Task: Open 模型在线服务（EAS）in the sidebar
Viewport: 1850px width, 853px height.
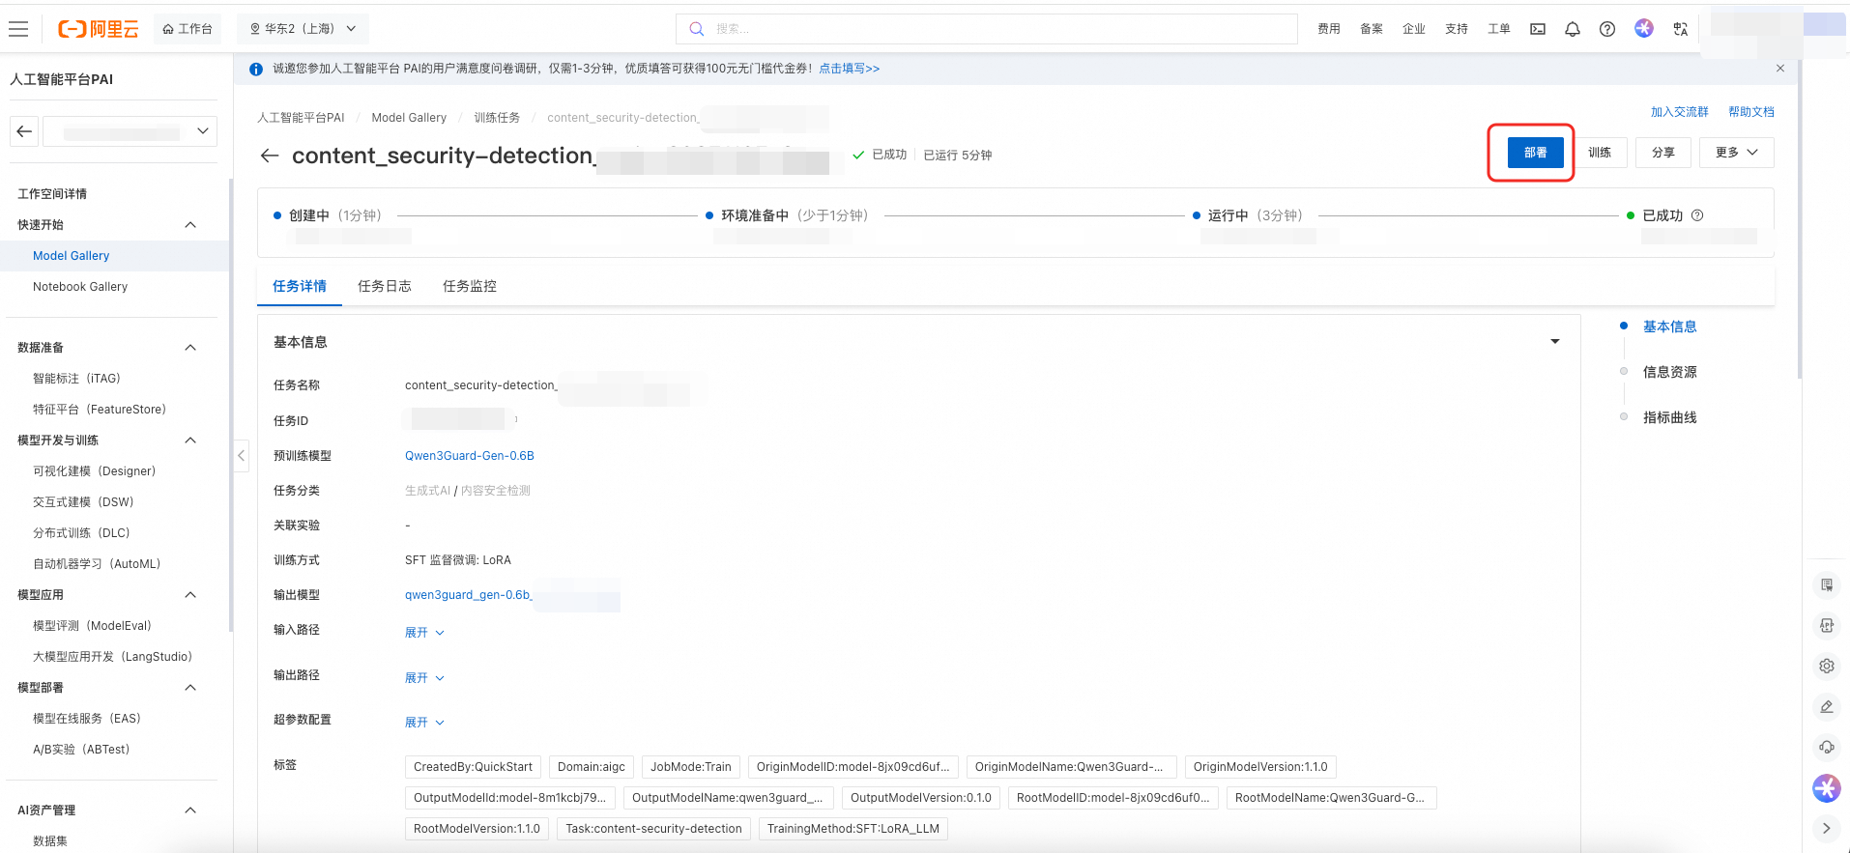Action: pos(87,719)
